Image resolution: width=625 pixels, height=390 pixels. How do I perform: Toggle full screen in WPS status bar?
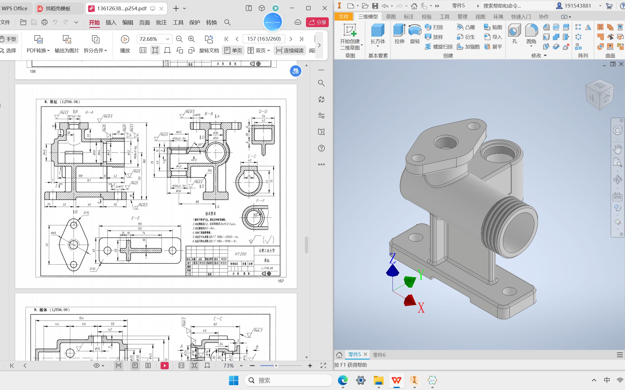click(x=323, y=366)
